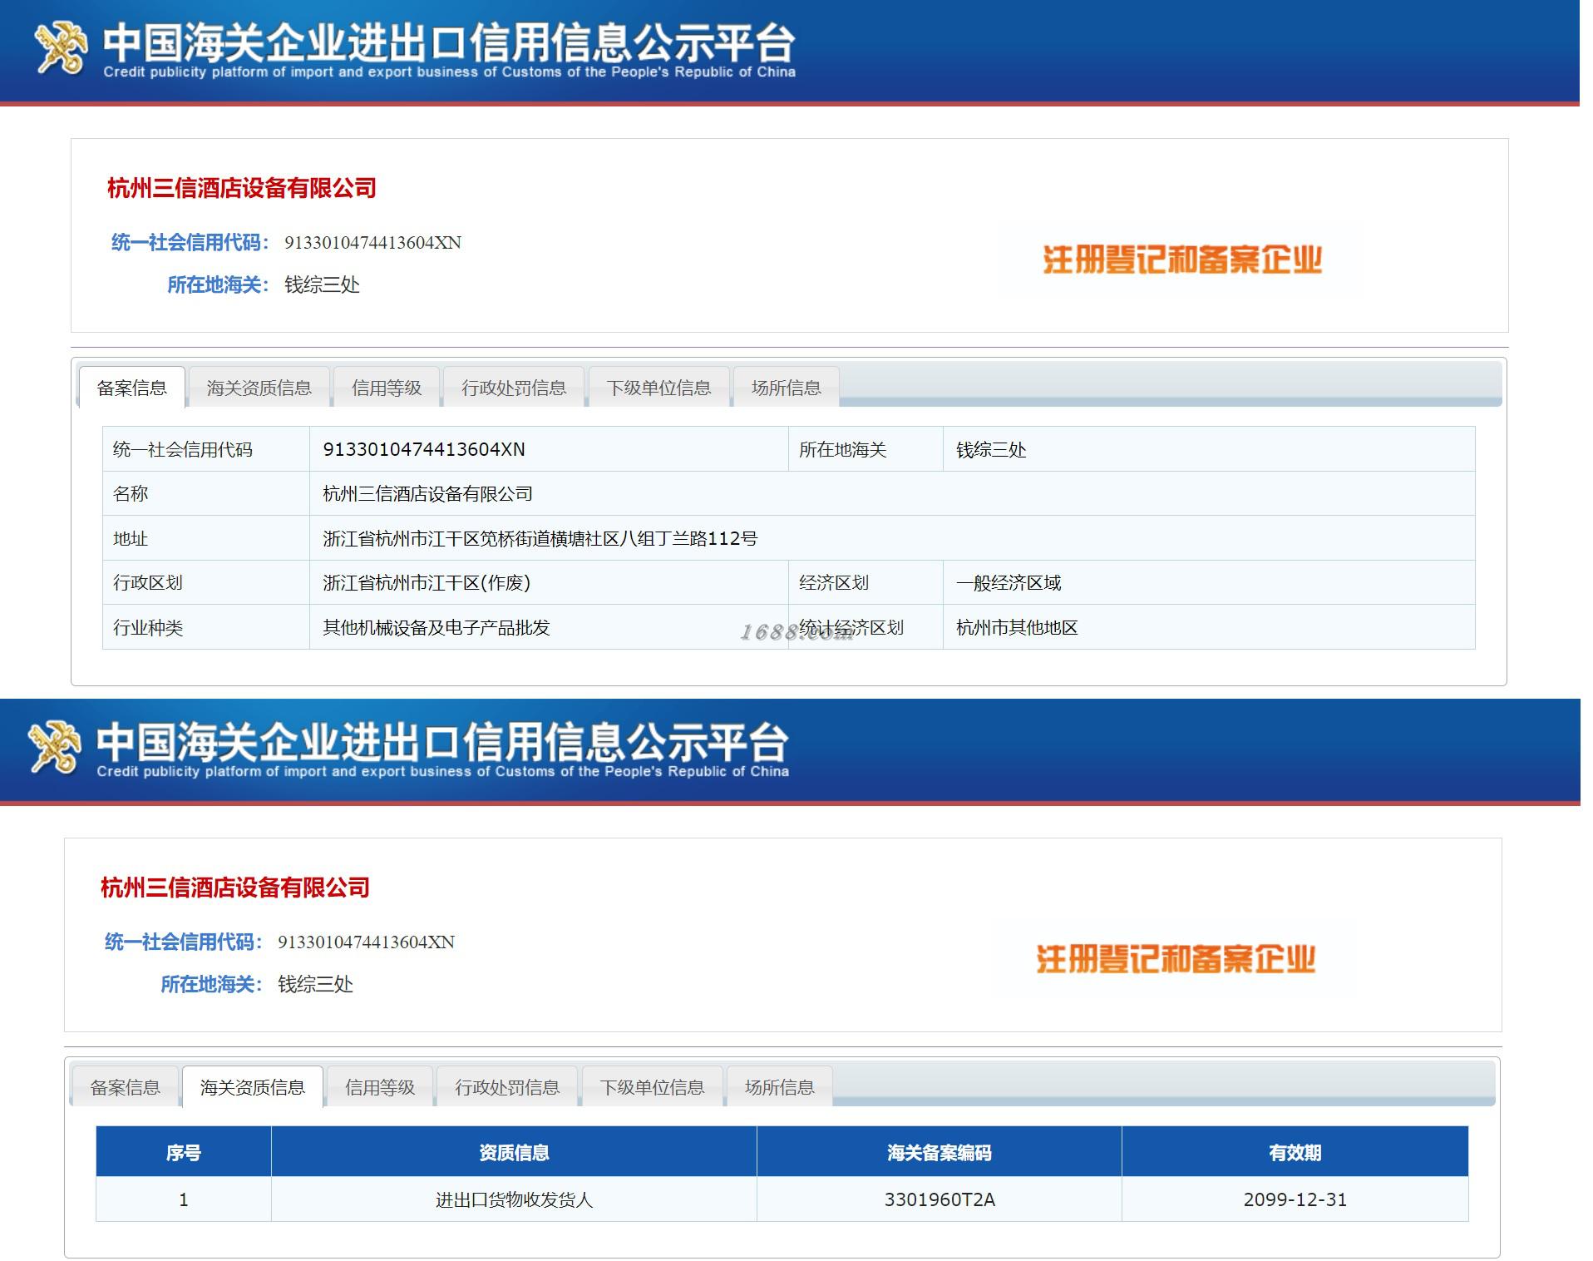Click the blue 所在地海关 label in the lower page header card

[212, 984]
